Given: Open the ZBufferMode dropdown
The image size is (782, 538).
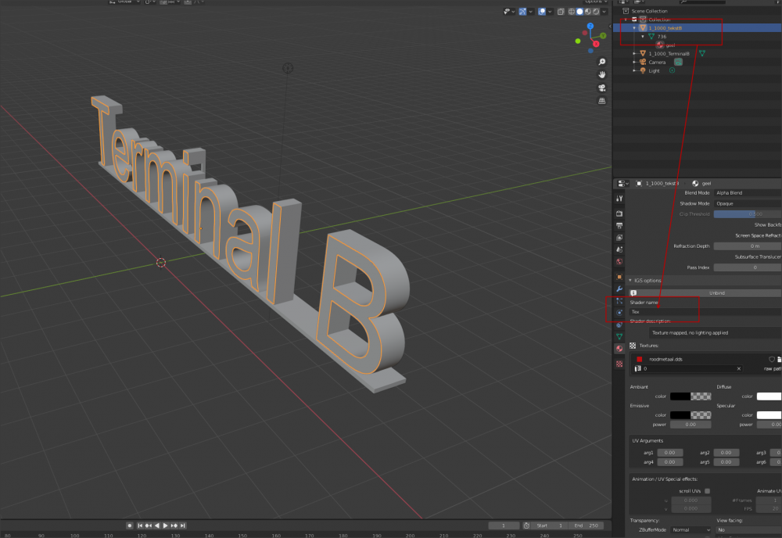Looking at the screenshot, I should coord(691,529).
